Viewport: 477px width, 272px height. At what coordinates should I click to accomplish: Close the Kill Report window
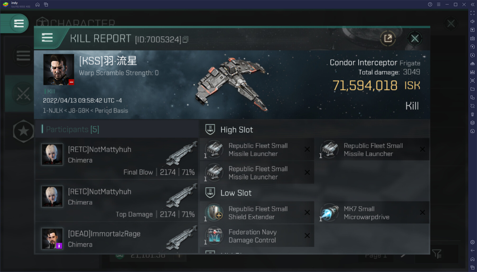point(415,39)
